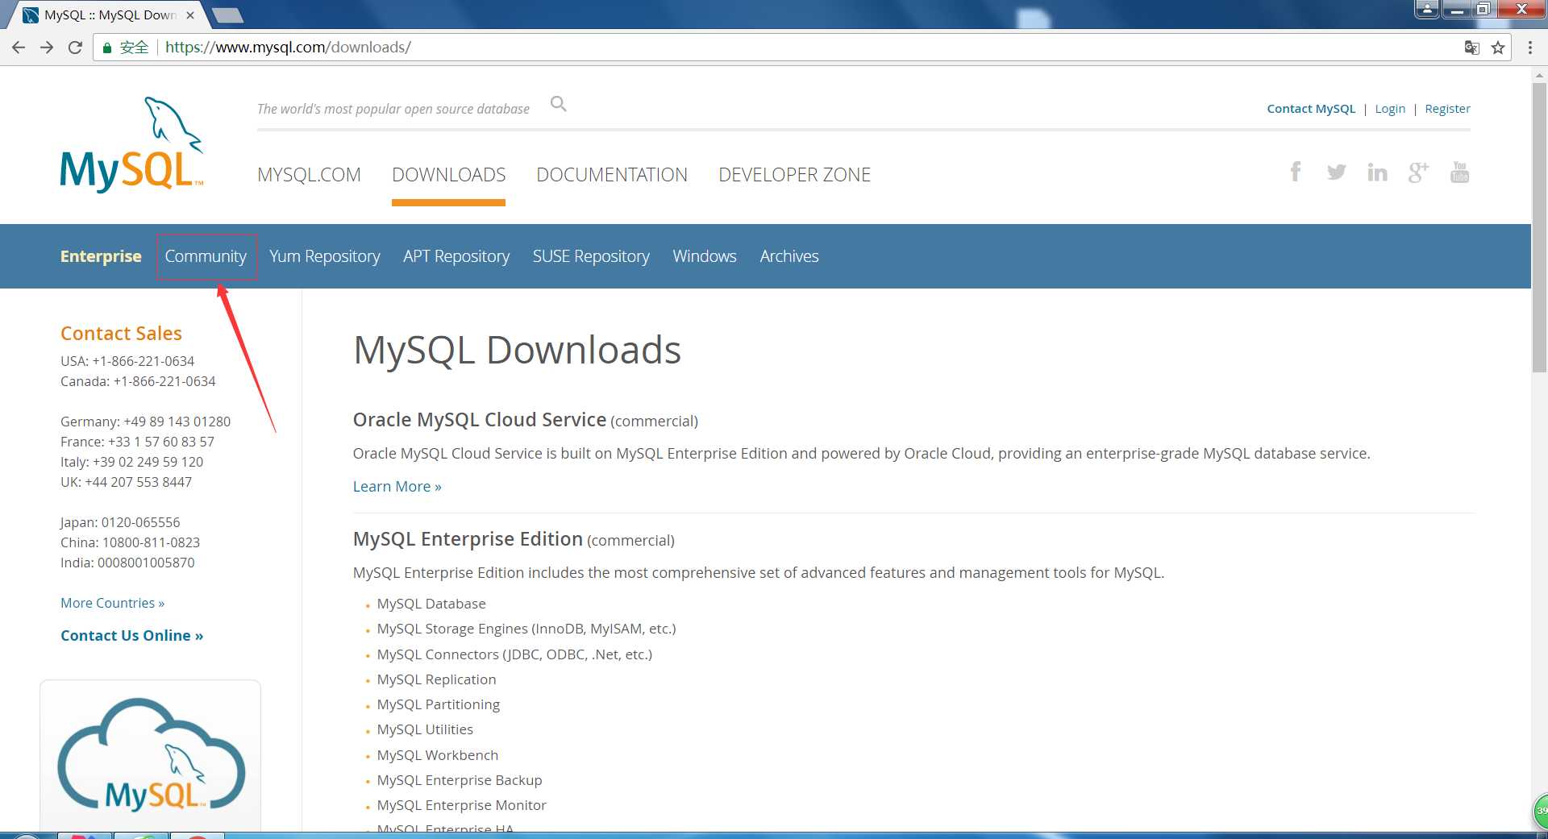This screenshot has width=1548, height=839.
Task: Click the Login link
Action: click(1390, 109)
